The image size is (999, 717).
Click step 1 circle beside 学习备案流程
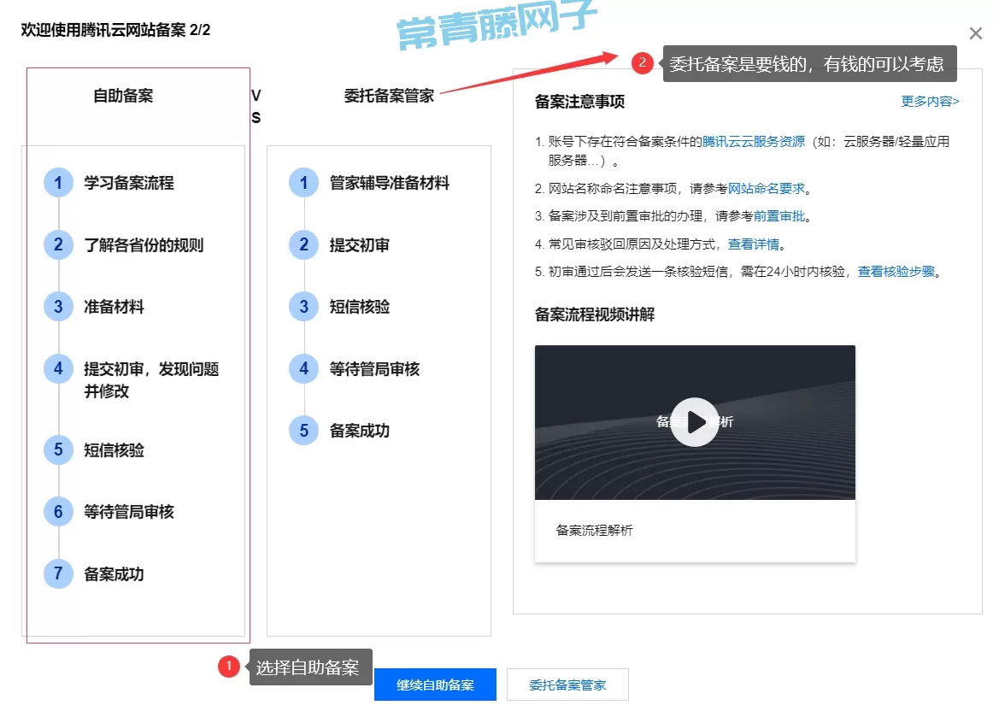58,183
